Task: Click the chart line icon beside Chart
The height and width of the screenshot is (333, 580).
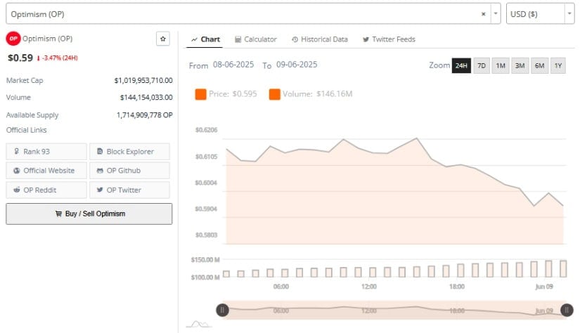Action: (x=194, y=39)
